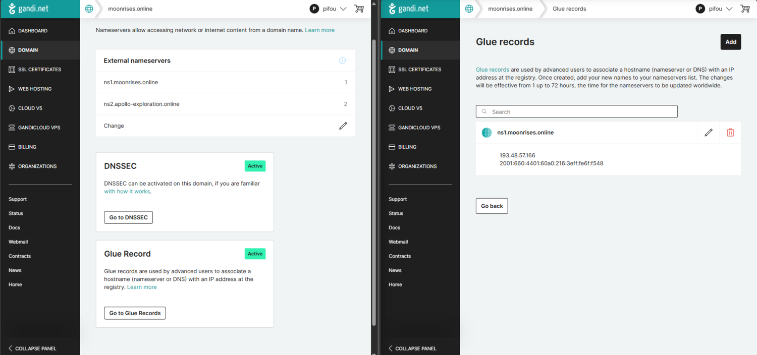The height and width of the screenshot is (355, 757).
Task: Select Cloud V5 in right window sidebar
Action: (420, 108)
